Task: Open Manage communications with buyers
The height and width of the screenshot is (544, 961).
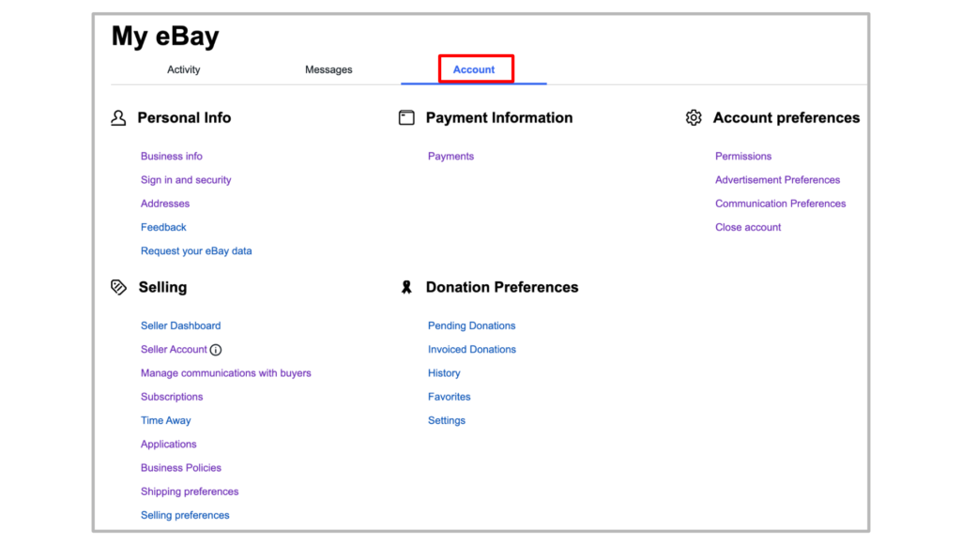Action: point(225,373)
